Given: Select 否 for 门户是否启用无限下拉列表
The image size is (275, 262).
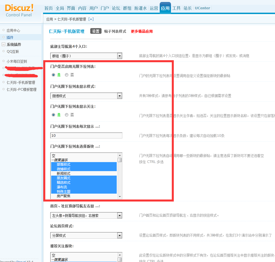Looking at the screenshot, I should tap(66, 75).
